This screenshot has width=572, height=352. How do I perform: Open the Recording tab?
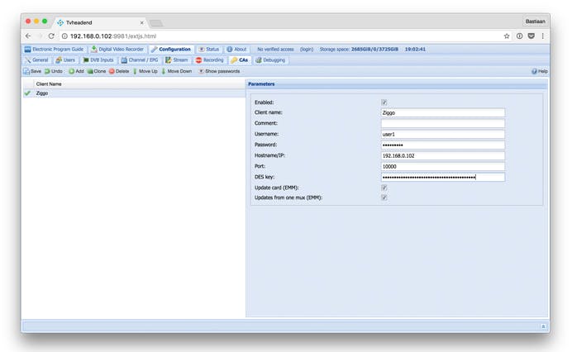click(209, 60)
